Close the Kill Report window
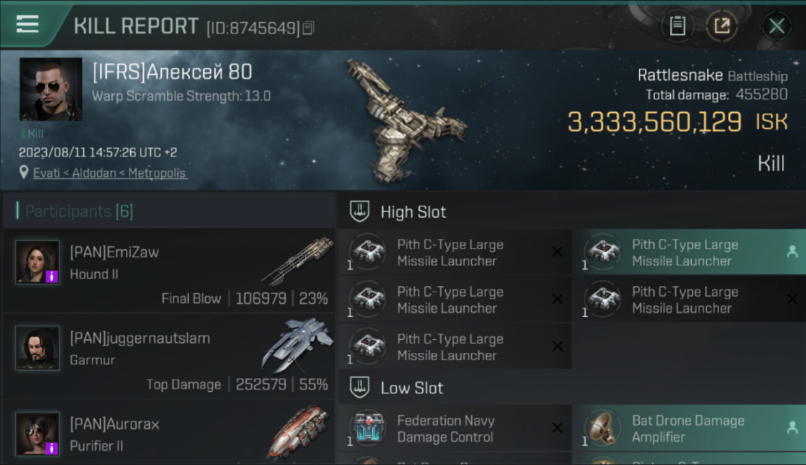 (776, 26)
